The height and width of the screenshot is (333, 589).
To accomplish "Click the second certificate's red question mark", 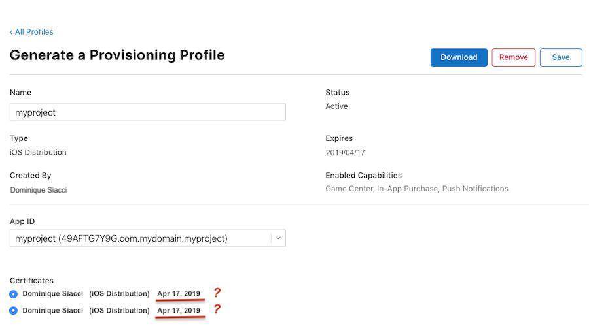I will coord(217,309).
